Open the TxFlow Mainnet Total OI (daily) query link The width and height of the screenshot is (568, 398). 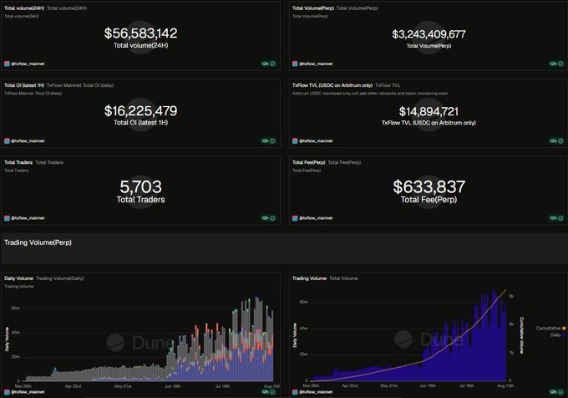(x=80, y=85)
